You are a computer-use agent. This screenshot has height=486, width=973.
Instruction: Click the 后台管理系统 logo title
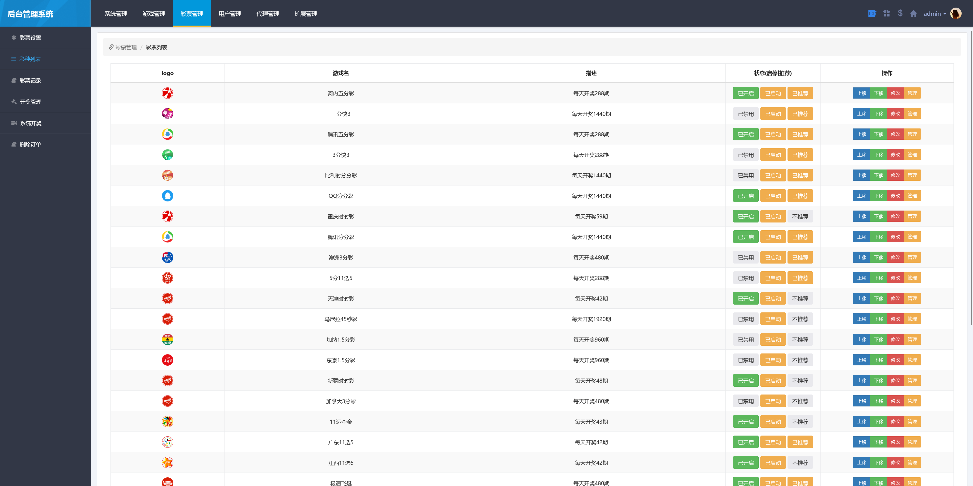tap(30, 14)
